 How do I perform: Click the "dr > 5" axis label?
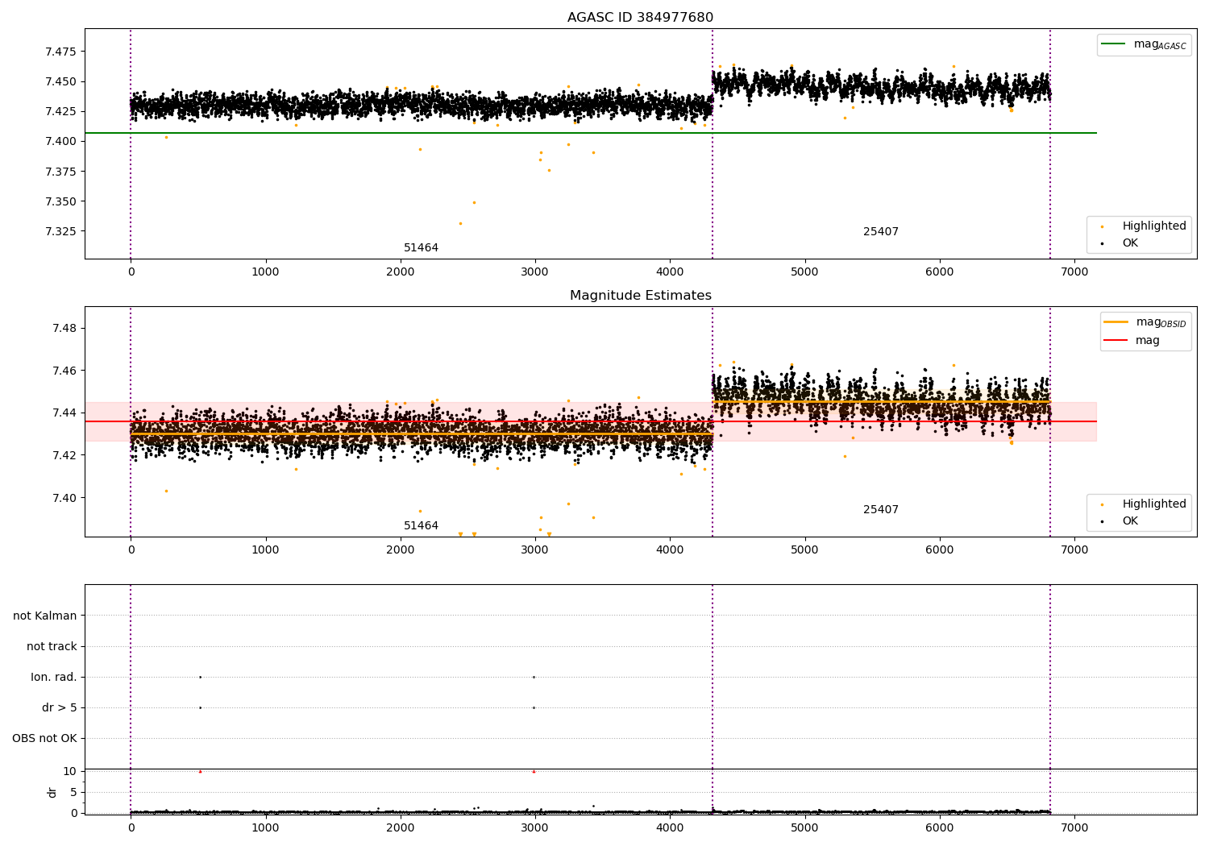pos(60,708)
